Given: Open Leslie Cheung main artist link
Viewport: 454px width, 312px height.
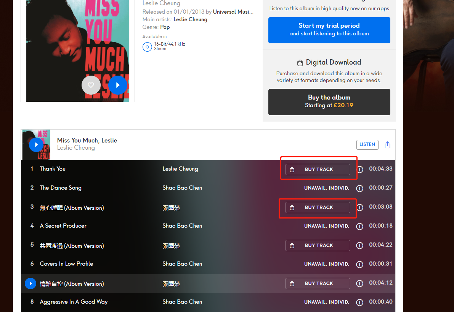Looking at the screenshot, I should pyautogui.click(x=190, y=19).
